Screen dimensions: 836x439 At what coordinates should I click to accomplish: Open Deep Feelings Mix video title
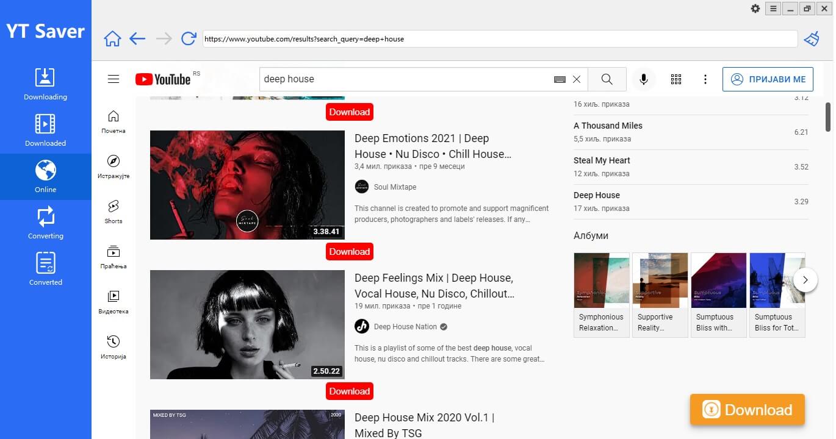434,286
